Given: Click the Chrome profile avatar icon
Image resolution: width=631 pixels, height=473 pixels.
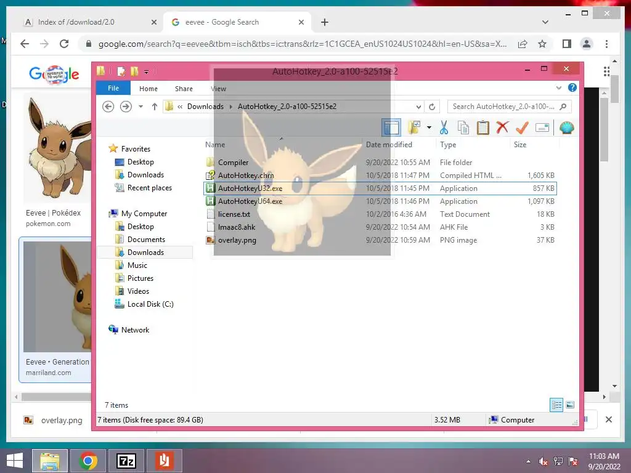Looking at the screenshot, I should [x=587, y=44].
